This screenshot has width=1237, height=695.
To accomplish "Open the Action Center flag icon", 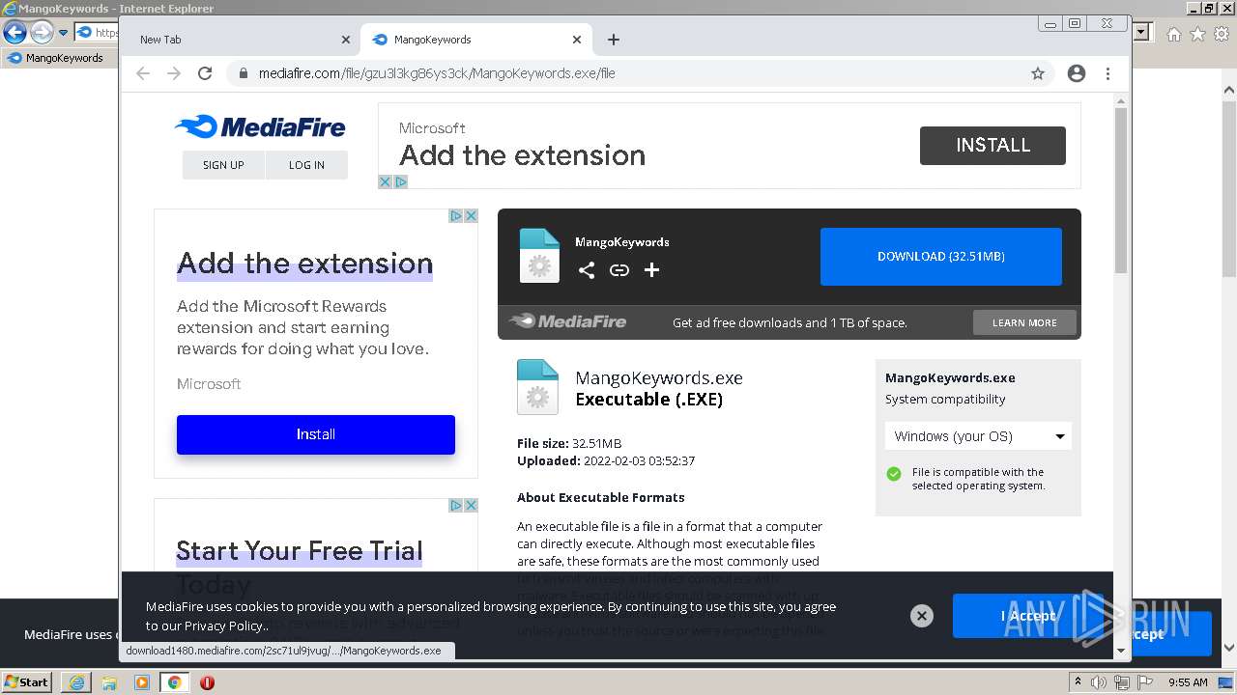I will pos(1143,682).
